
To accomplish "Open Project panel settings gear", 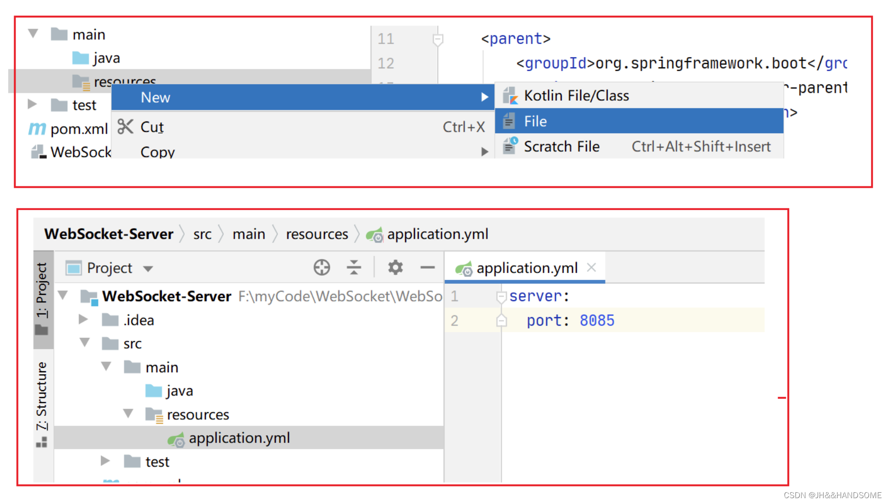I will 395,267.
